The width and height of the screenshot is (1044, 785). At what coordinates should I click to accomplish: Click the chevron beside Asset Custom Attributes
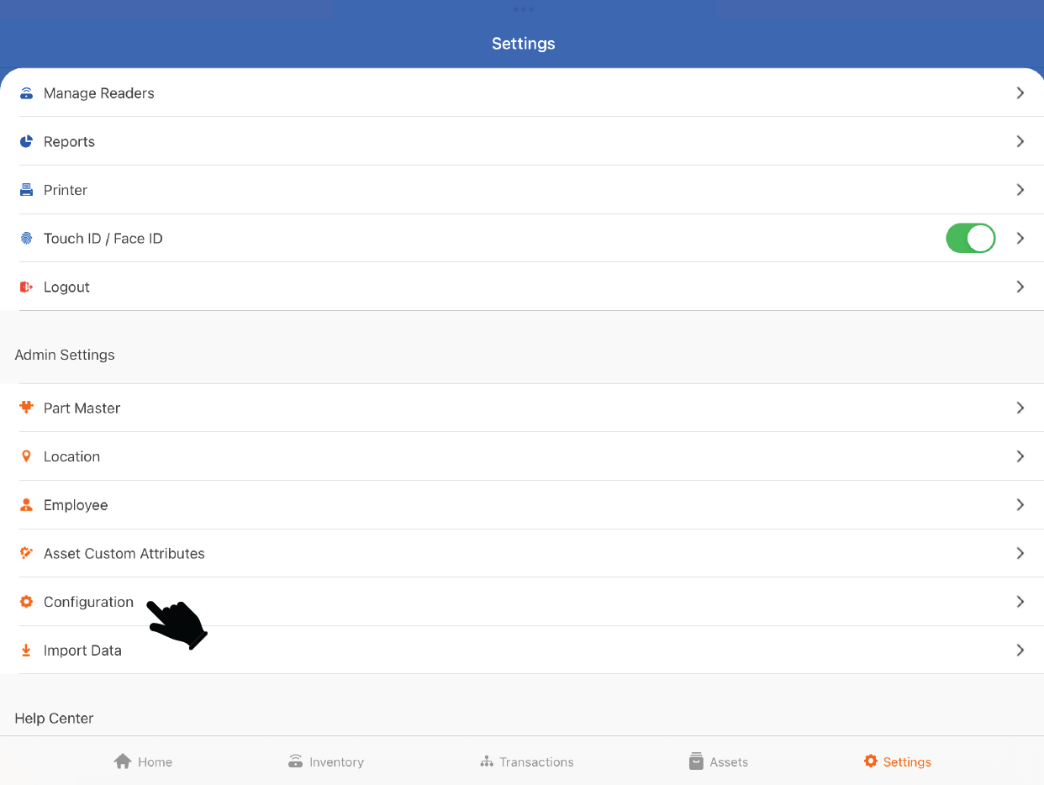pos(1020,553)
